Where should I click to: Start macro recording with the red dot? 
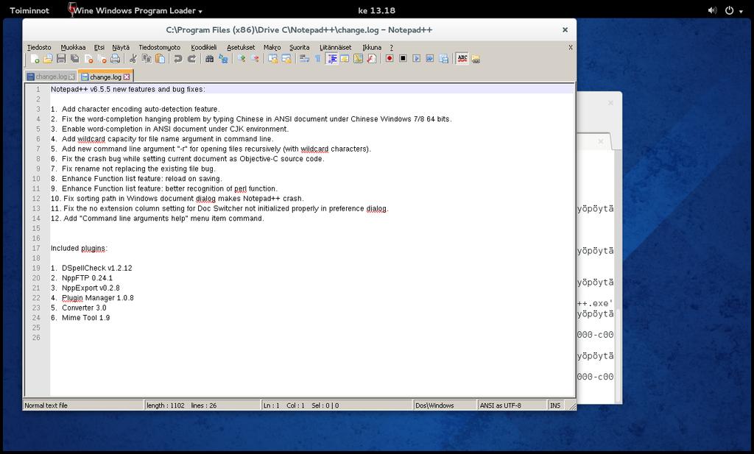point(390,59)
